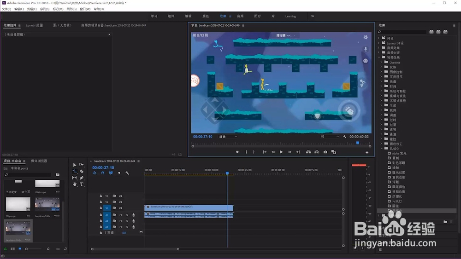Switch to the Learning workspace tab
Viewport: 461px width, 259px height.
tap(290, 16)
